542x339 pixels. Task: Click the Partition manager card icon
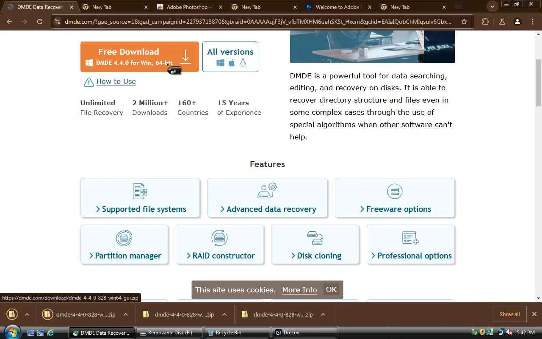coord(124,238)
